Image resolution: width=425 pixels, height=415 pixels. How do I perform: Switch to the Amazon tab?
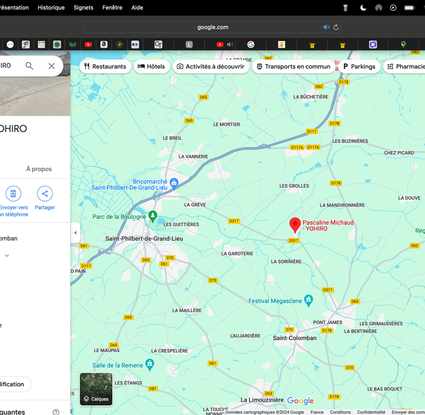[104, 44]
